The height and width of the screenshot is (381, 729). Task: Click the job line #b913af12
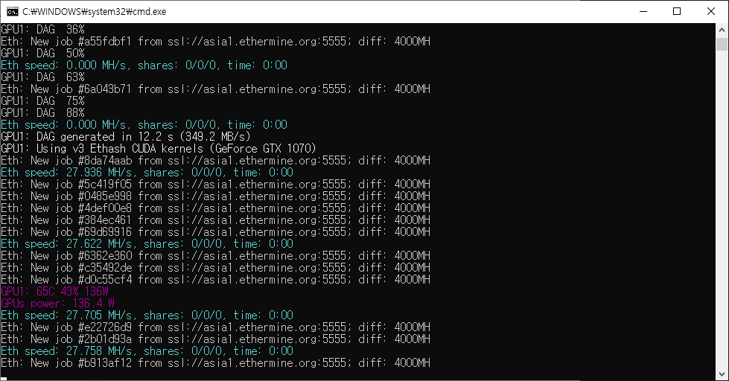pyautogui.click(x=215, y=363)
